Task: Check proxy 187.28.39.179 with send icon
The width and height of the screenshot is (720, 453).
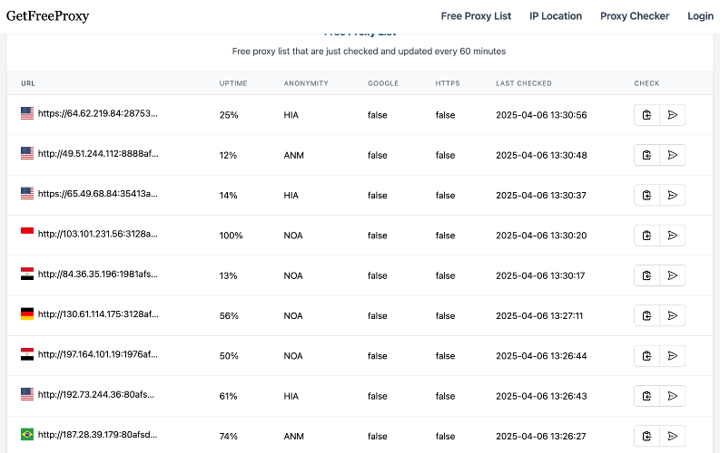Action: pyautogui.click(x=672, y=436)
